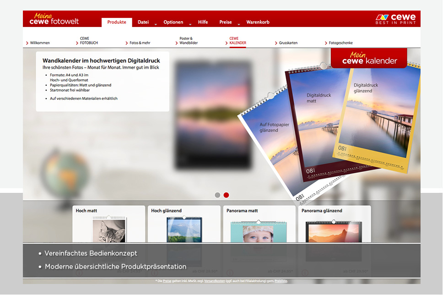Go to Poster & Wandbilder section
Viewport: 443px width, 295px height.
point(186,41)
